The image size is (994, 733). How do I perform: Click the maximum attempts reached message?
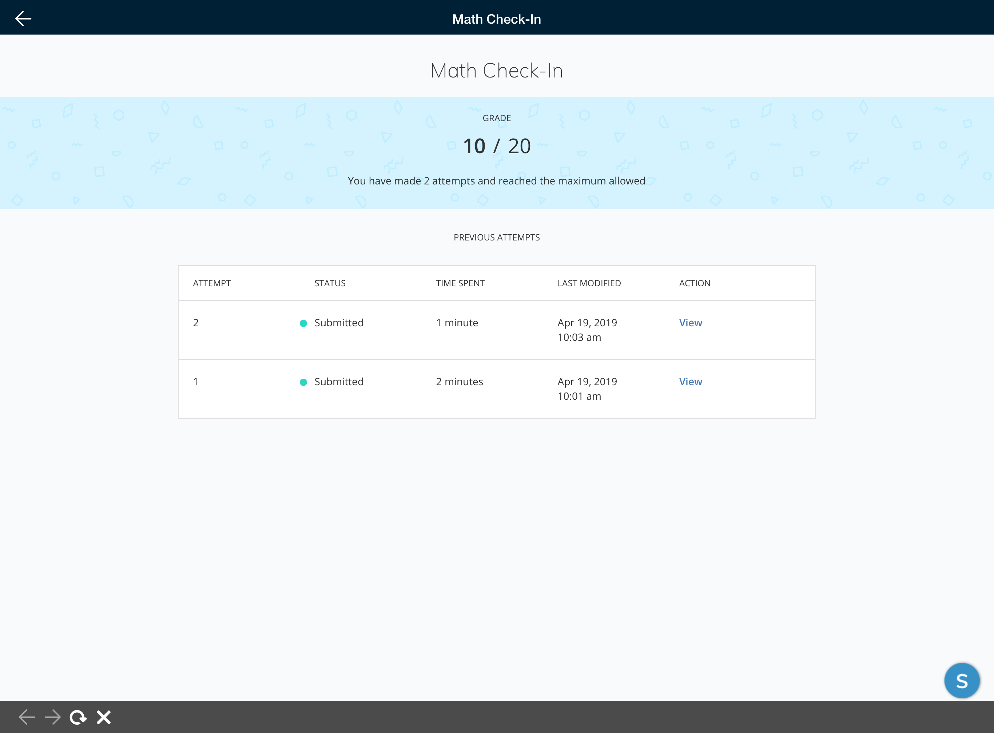point(497,181)
